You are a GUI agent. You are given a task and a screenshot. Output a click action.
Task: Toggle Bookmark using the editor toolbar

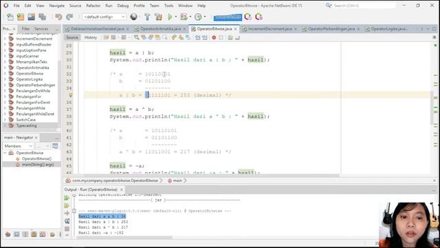188,37
